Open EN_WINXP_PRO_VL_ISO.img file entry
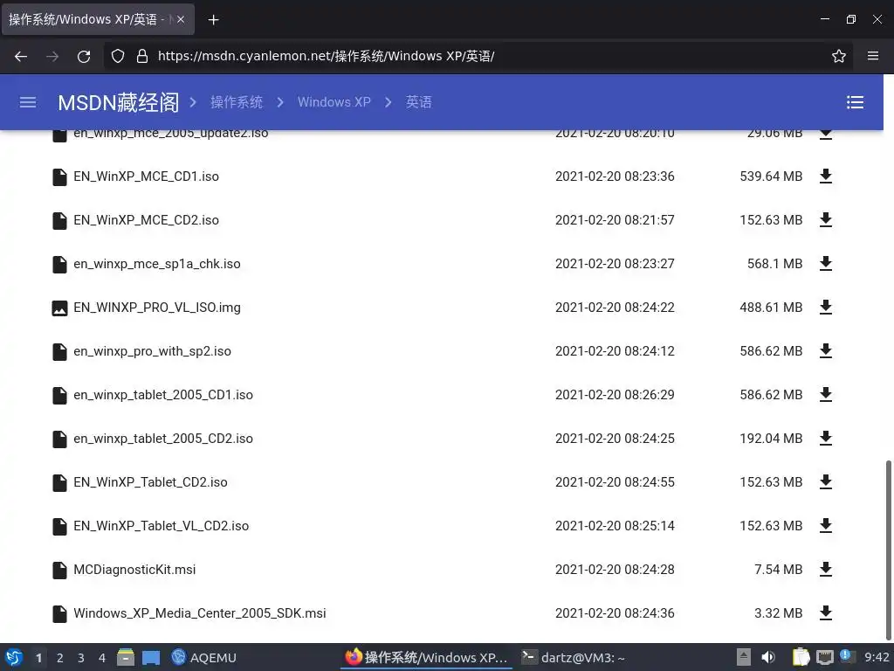894x671 pixels. (157, 307)
